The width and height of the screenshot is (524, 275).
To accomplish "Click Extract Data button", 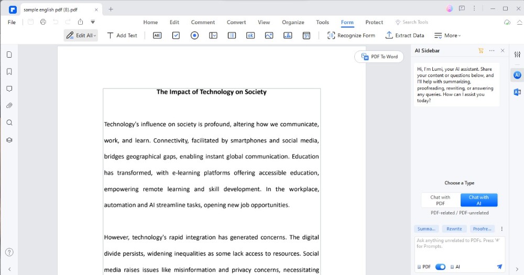I will 405,36.
